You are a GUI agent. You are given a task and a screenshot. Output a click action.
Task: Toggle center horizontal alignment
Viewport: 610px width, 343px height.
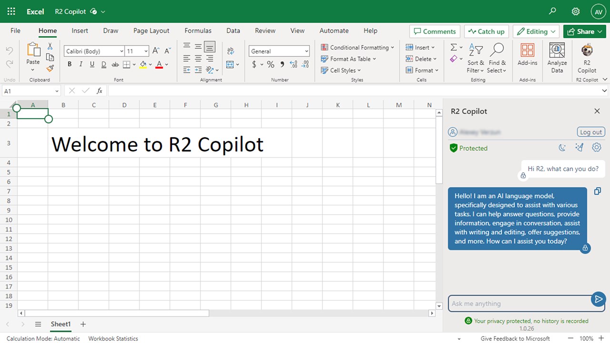pos(198,59)
